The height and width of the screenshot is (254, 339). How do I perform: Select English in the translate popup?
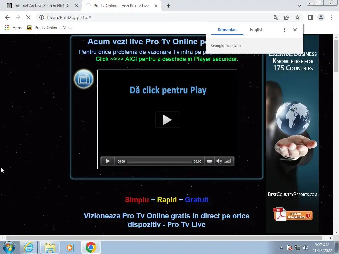[257, 30]
